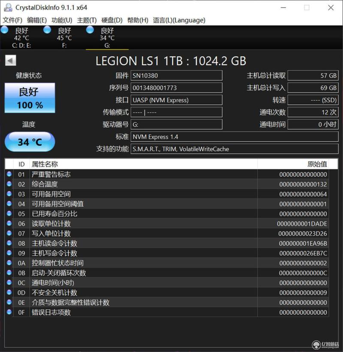Click the 固件 field showing SN10380

[177, 75]
